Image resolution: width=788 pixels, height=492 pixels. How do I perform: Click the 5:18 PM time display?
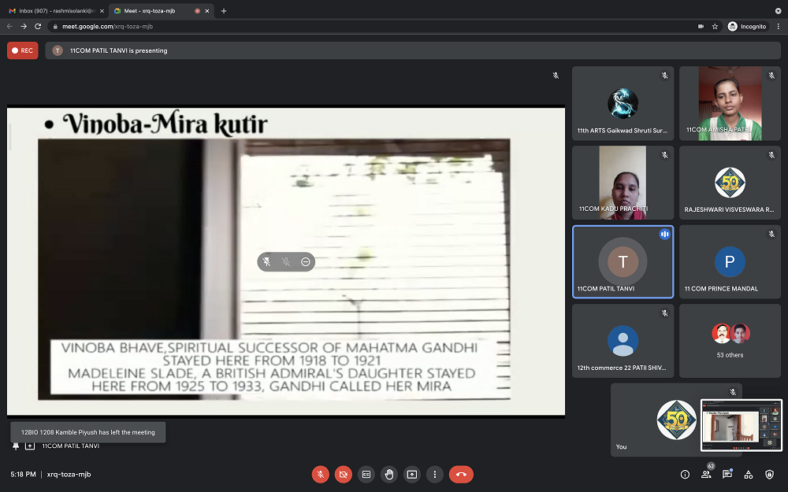(23, 475)
